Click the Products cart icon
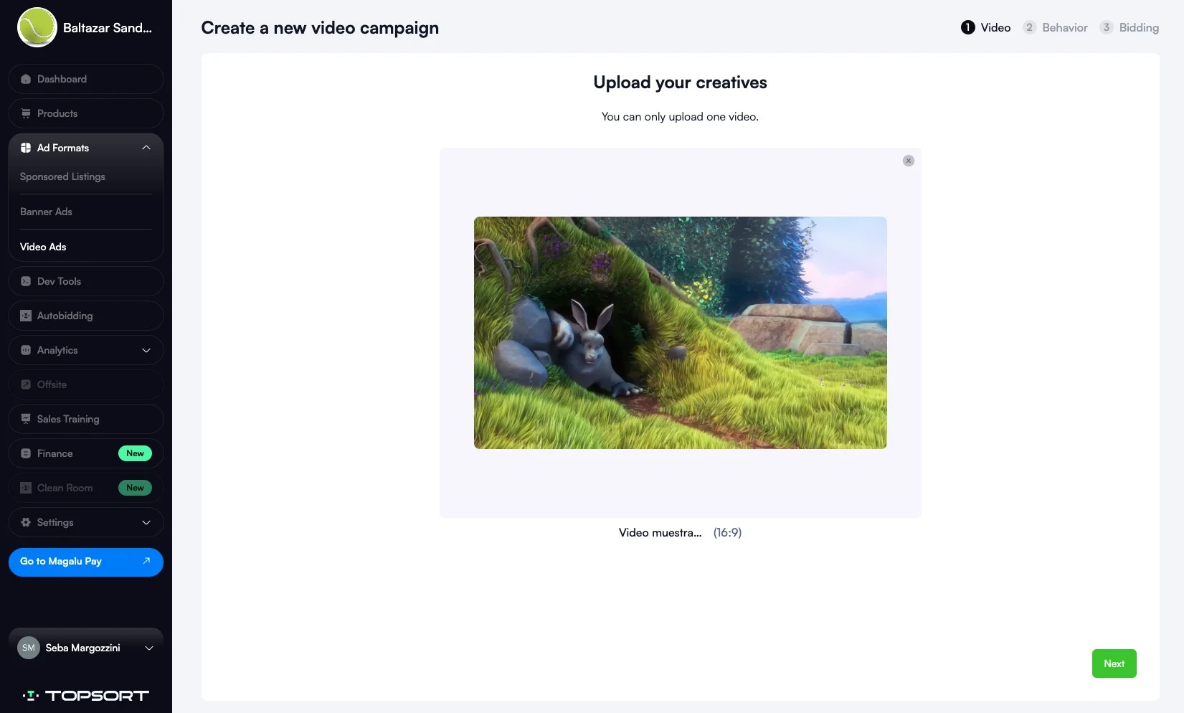Viewport: 1184px width, 713px height. click(26, 113)
